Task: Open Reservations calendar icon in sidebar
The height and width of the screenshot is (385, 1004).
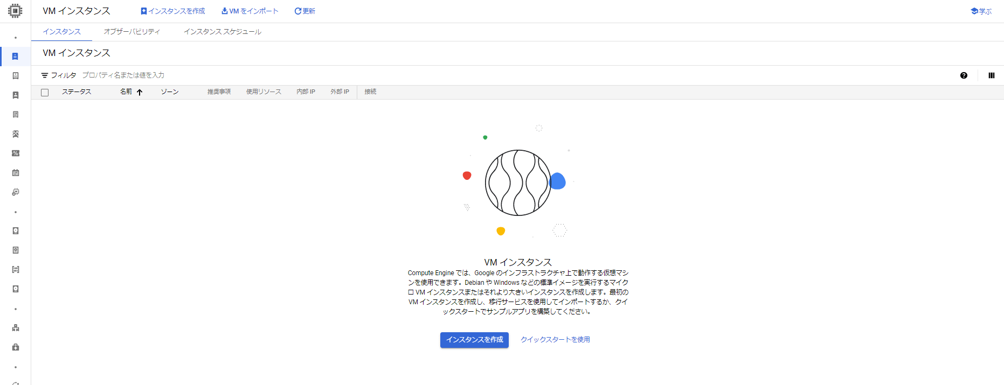Action: point(15,173)
